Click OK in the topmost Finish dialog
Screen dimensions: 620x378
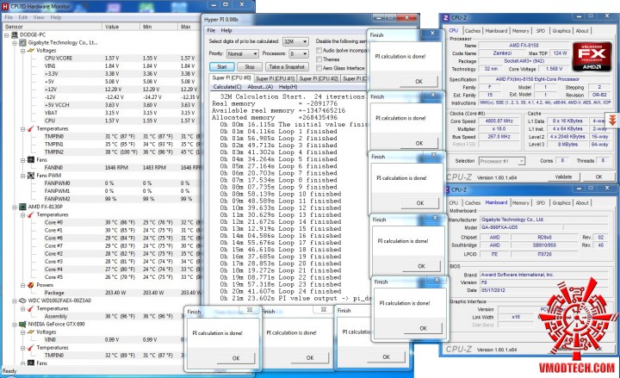418,82
